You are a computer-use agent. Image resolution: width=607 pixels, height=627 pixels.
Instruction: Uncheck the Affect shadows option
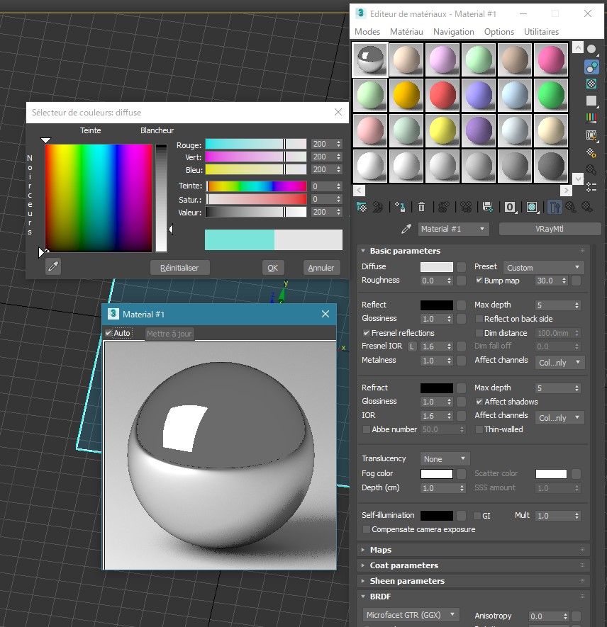click(x=479, y=402)
